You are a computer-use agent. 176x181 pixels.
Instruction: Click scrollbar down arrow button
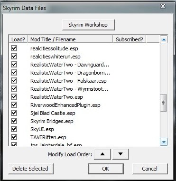click(x=164, y=142)
